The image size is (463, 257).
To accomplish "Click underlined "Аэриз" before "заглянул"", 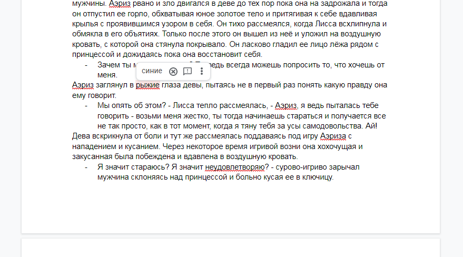I will [83, 84].
